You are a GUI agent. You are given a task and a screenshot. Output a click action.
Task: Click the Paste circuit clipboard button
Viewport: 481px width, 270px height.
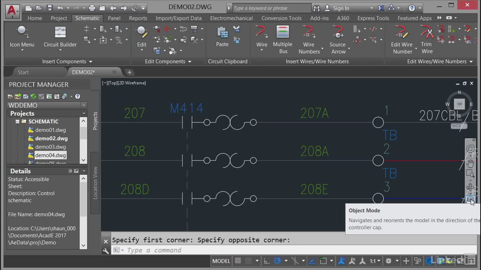222,37
